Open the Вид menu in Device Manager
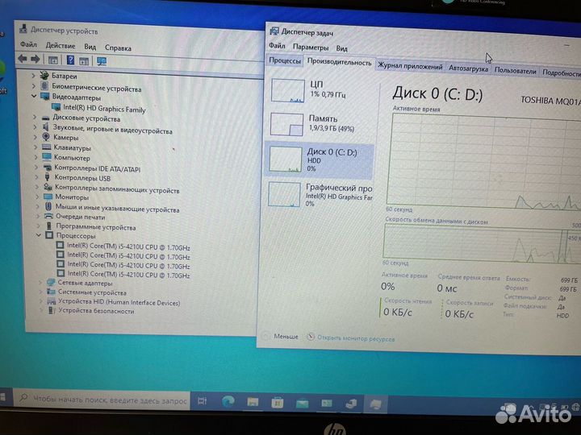The width and height of the screenshot is (581, 435). tap(90, 47)
